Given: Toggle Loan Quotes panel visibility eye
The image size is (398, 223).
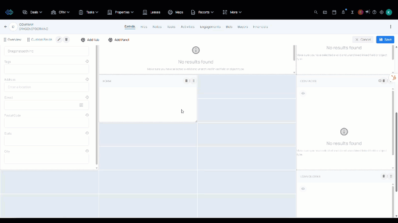Looking at the screenshot, I should tap(303, 189).
